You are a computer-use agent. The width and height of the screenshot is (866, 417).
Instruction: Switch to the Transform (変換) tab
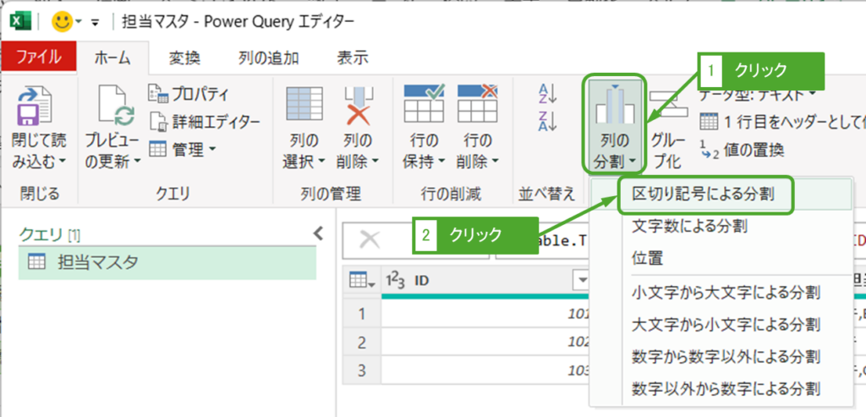pos(184,58)
